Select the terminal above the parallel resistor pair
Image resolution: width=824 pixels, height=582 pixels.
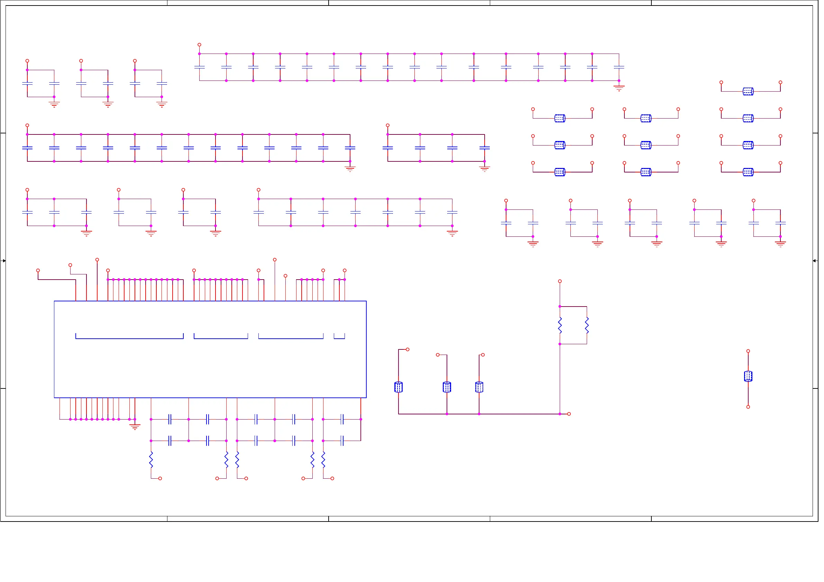559,281
